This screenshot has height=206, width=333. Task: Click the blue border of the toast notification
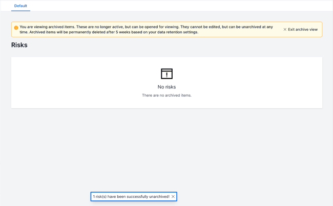pyautogui.click(x=133, y=193)
